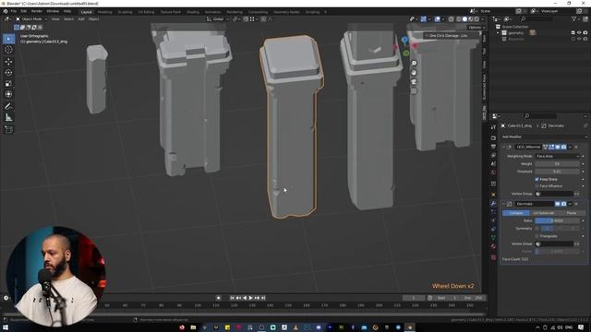Switch to the Modeling workspace tab
591x332 pixels.
tap(104, 12)
